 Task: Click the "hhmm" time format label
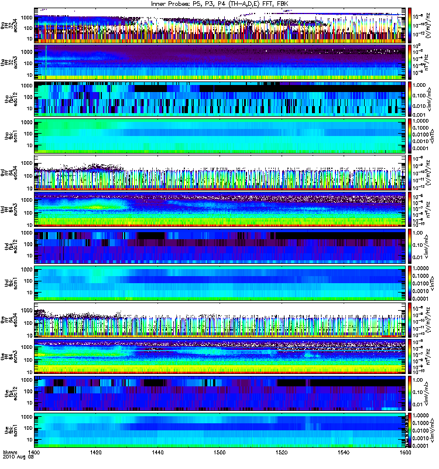10,453
